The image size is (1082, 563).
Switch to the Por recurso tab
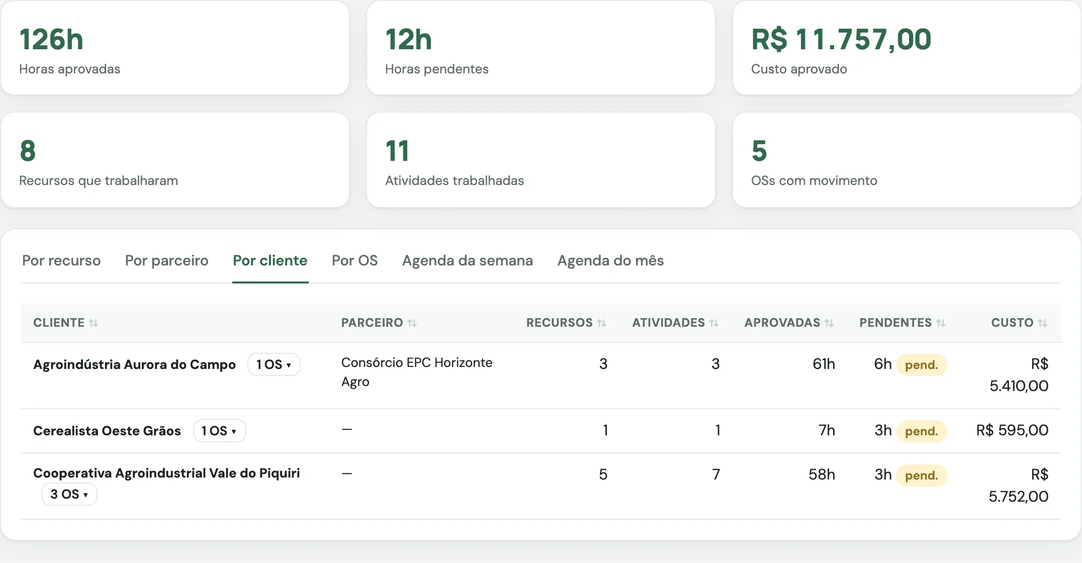click(61, 260)
